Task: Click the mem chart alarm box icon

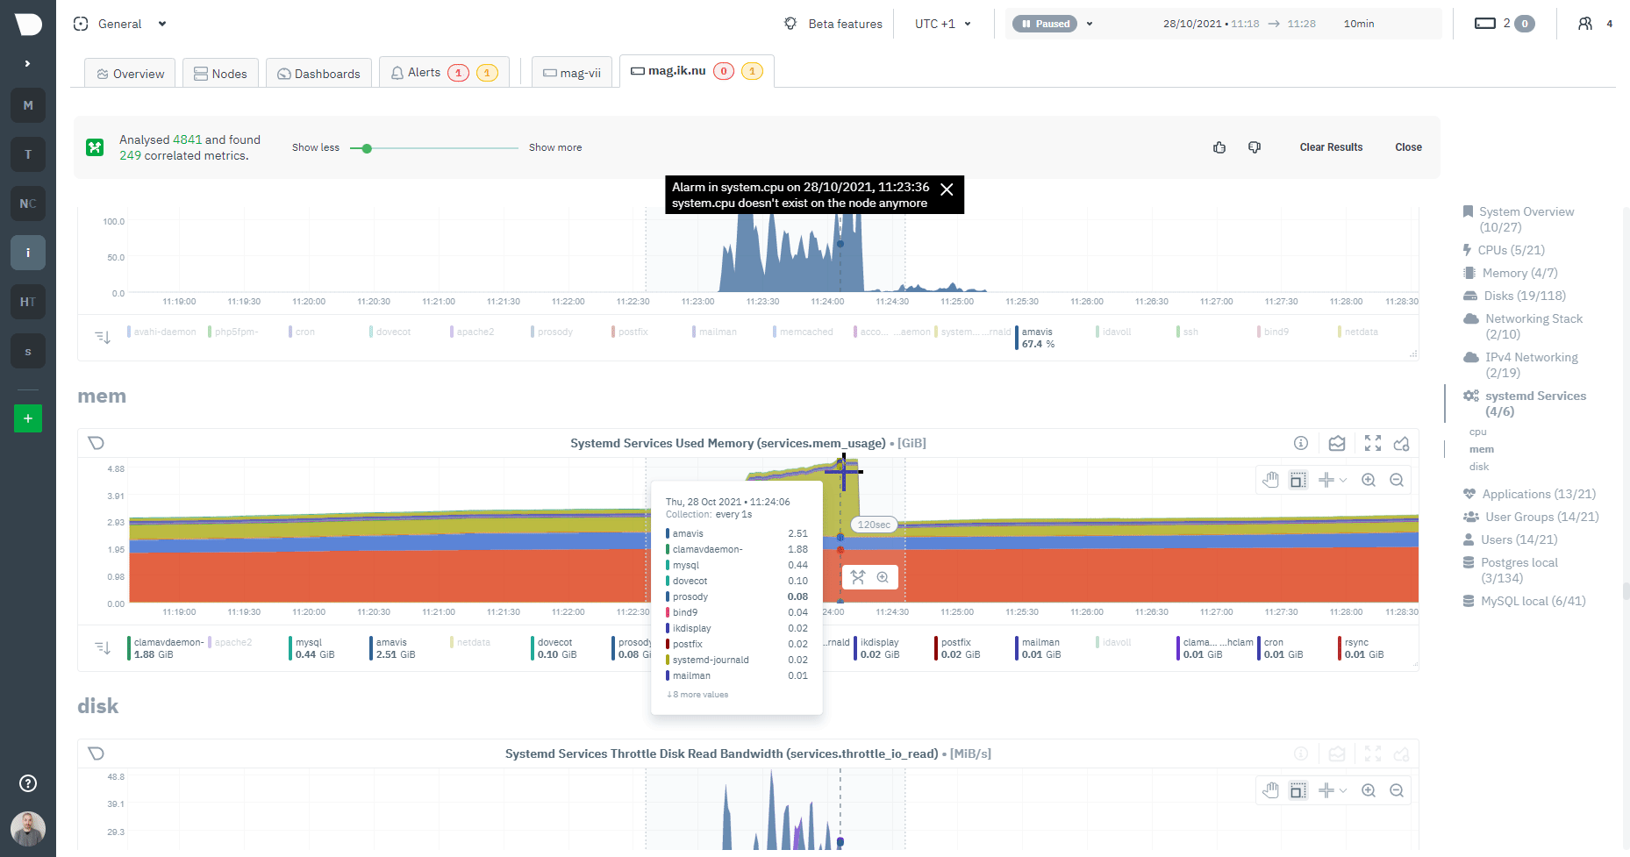Action: pyautogui.click(x=1337, y=443)
